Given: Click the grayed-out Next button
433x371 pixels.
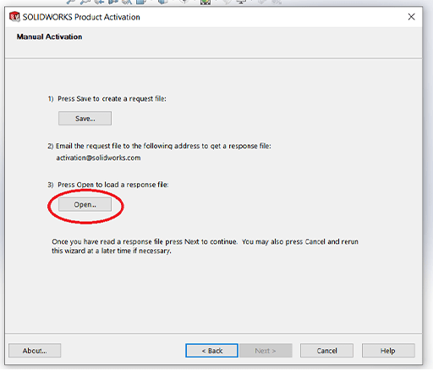Looking at the screenshot, I should 266,351.
